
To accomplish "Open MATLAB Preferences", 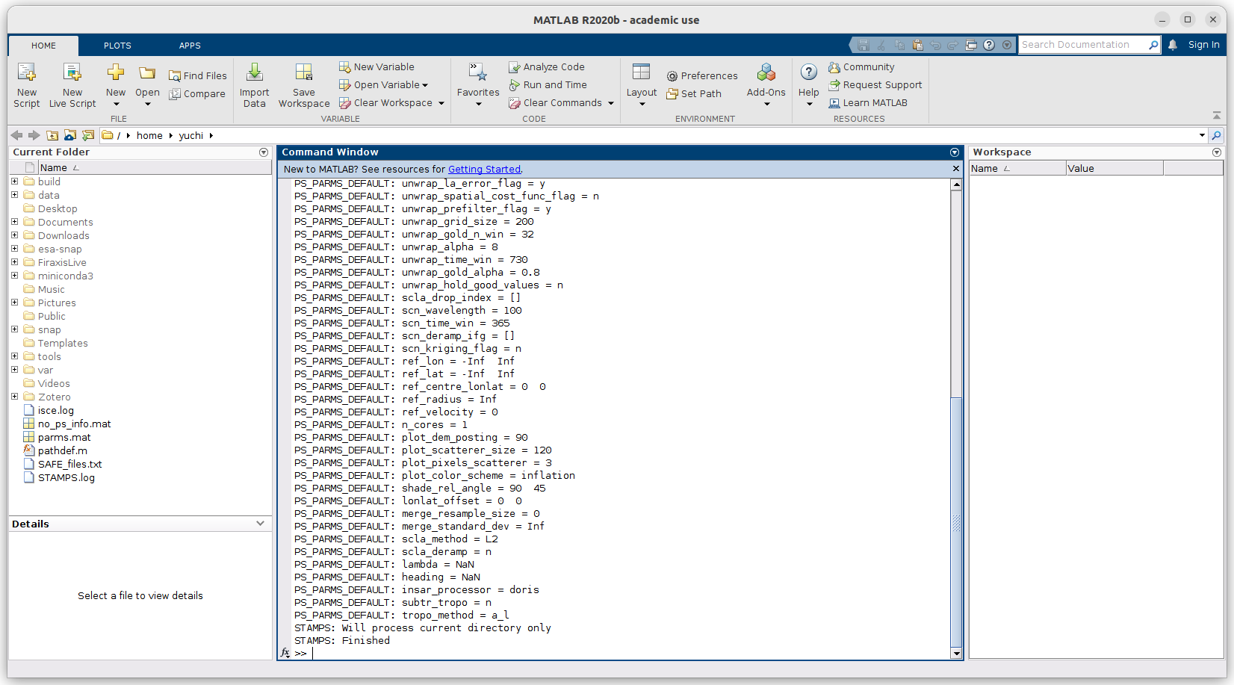I will pyautogui.click(x=702, y=76).
